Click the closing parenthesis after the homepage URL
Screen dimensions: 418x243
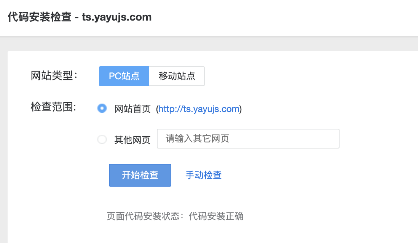(x=241, y=109)
